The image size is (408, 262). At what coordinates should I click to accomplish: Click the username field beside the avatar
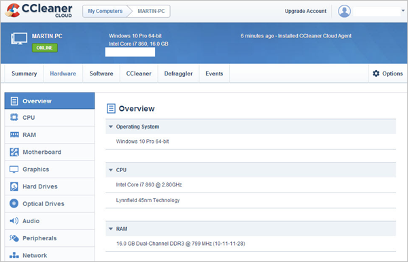(x=377, y=12)
